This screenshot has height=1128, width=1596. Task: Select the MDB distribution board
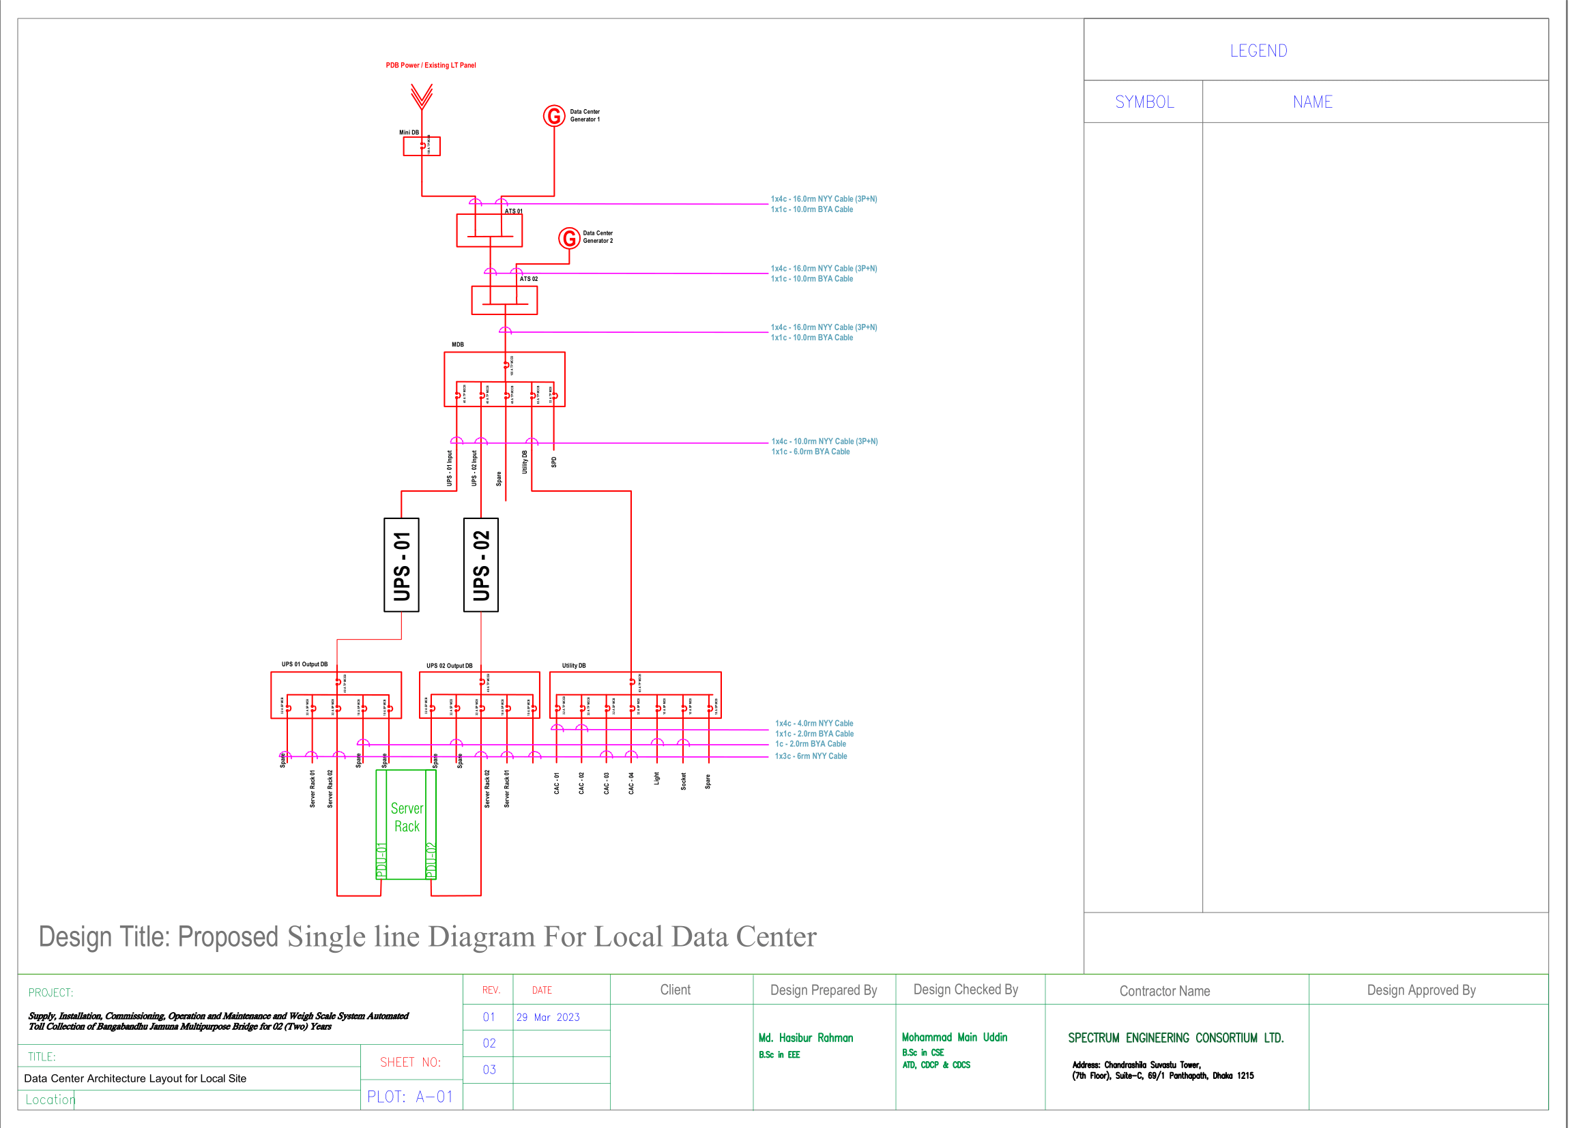505,379
